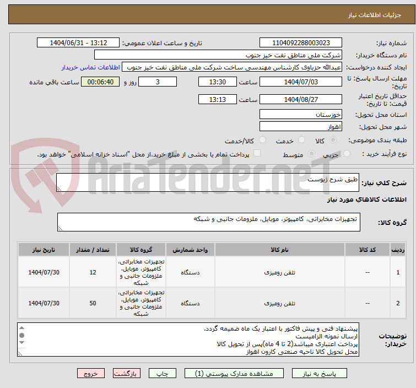Click the goods group text box
Viewport: 416px width, 388px height.
tap(208, 222)
